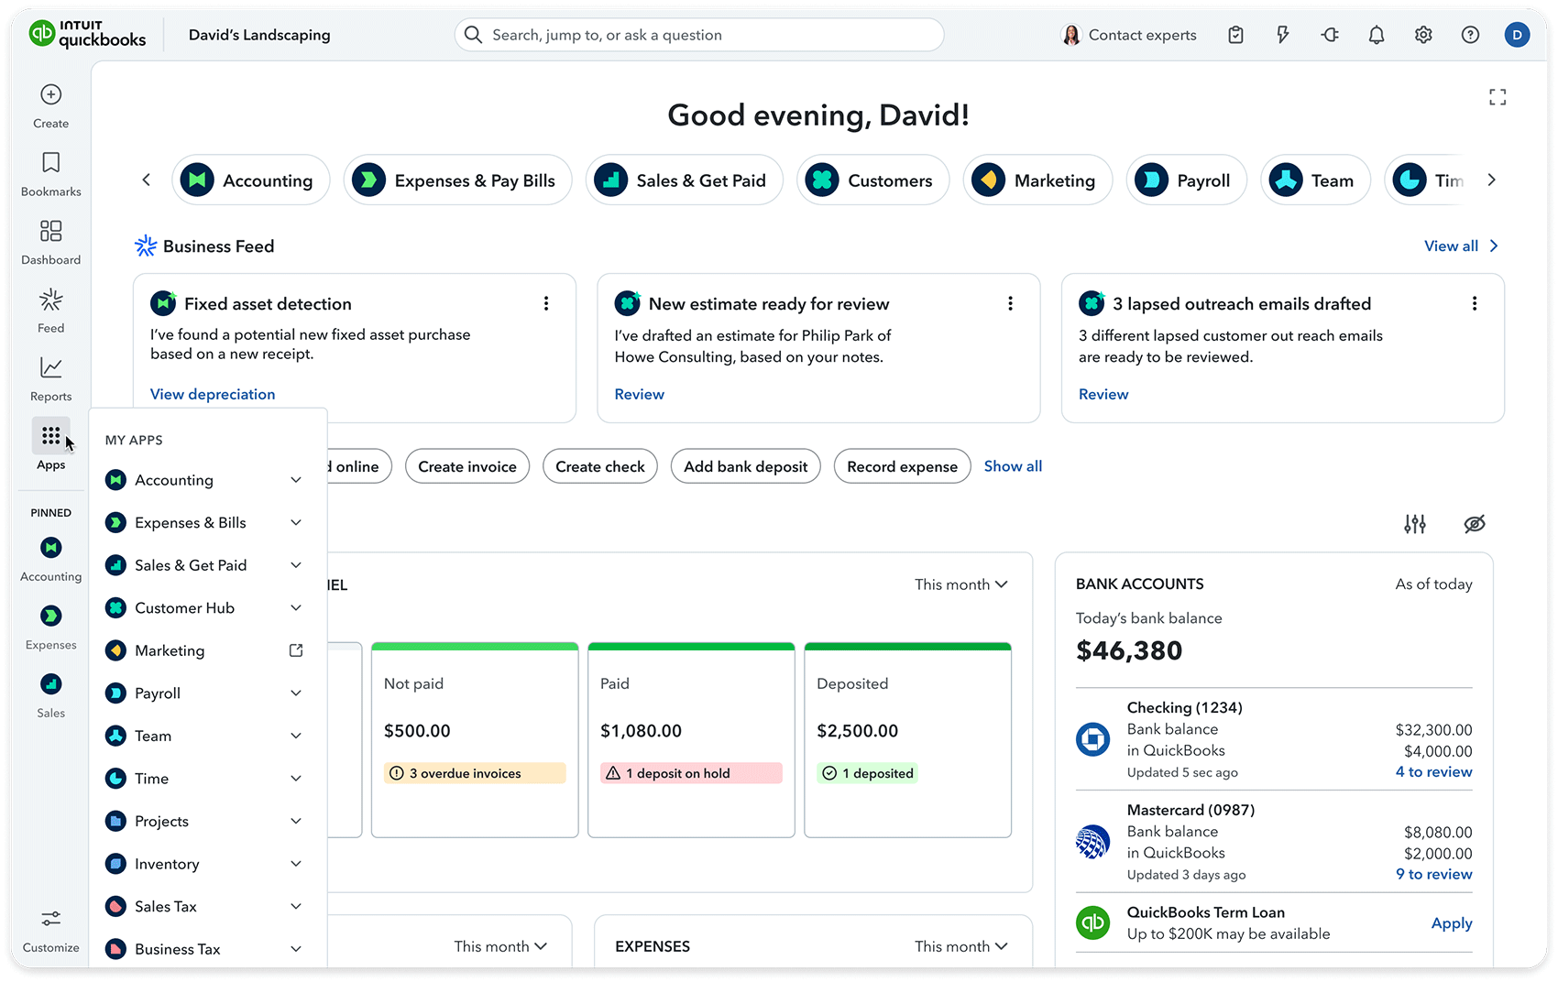Viewport: 1558px width, 982px height.
Task: Click the Intuit QuickBooks logo
Action: tap(88, 34)
